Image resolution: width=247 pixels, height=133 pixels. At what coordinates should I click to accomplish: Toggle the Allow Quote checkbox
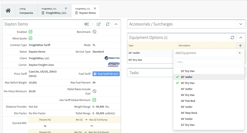click(31, 38)
